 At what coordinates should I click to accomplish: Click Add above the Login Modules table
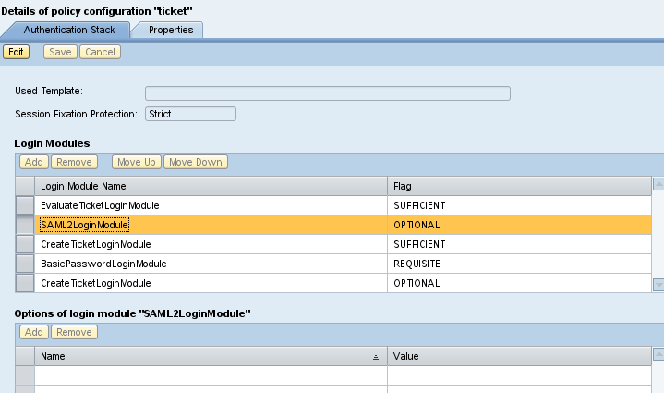[34, 162]
